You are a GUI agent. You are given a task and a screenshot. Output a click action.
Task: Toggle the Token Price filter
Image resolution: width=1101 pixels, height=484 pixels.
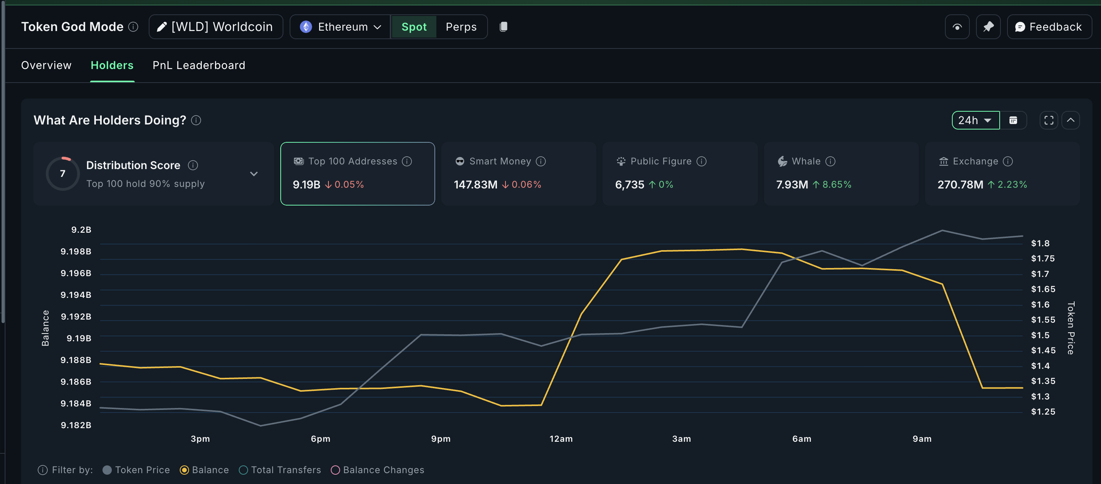136,470
